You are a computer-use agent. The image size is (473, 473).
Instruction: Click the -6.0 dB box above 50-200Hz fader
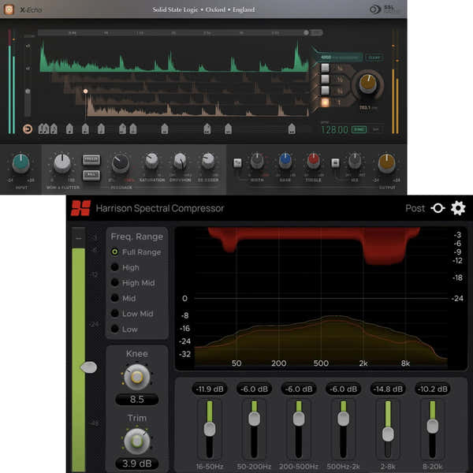click(255, 389)
